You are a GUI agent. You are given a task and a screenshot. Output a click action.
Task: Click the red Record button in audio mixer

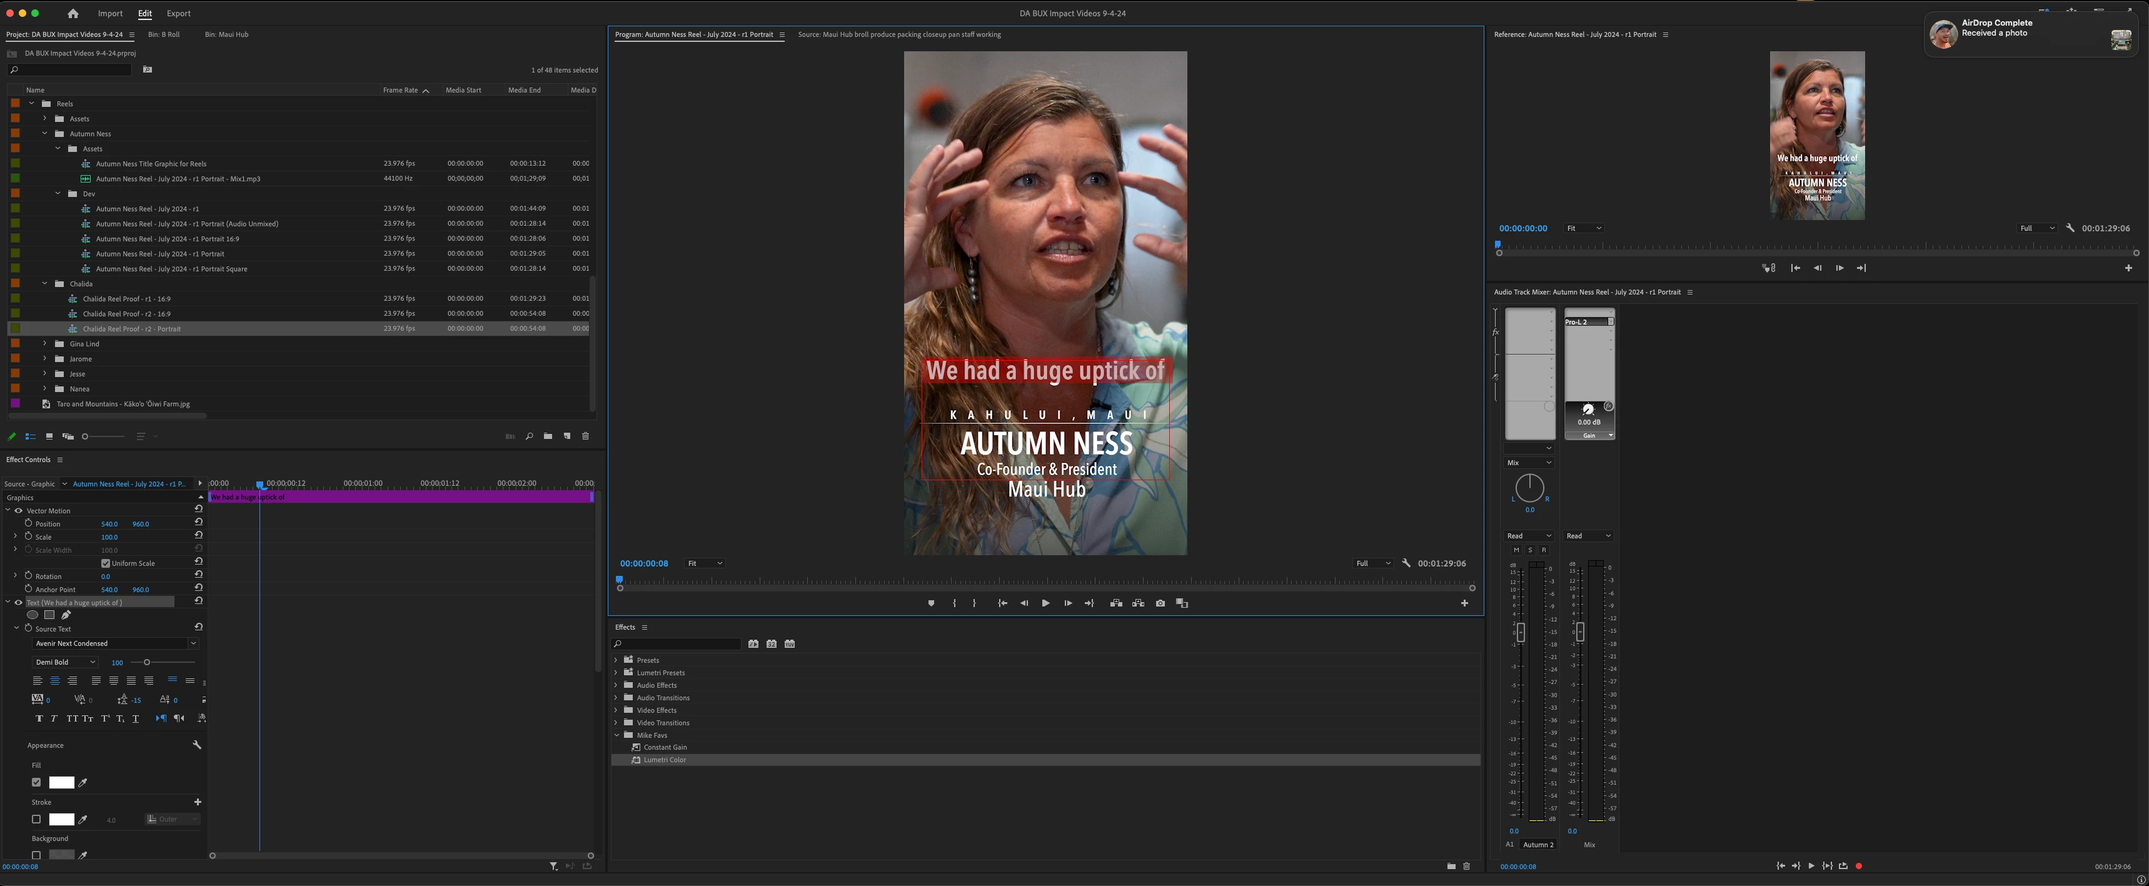click(1859, 866)
